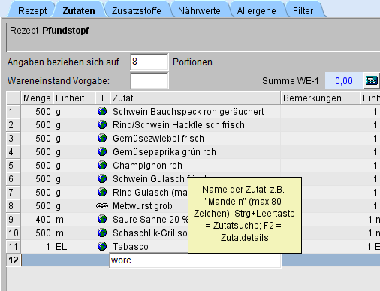Click the Zutat column header
This screenshot has width=380, height=291.
click(x=195, y=97)
